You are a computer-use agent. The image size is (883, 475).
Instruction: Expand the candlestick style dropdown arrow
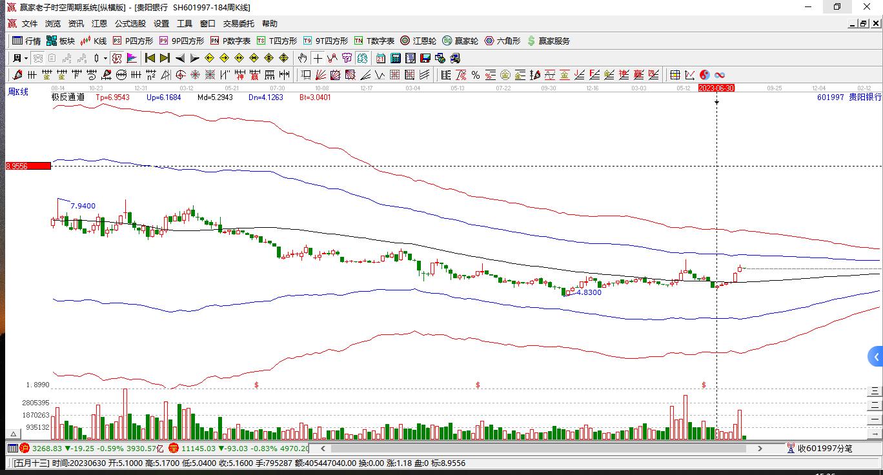pyautogui.click(x=105, y=58)
